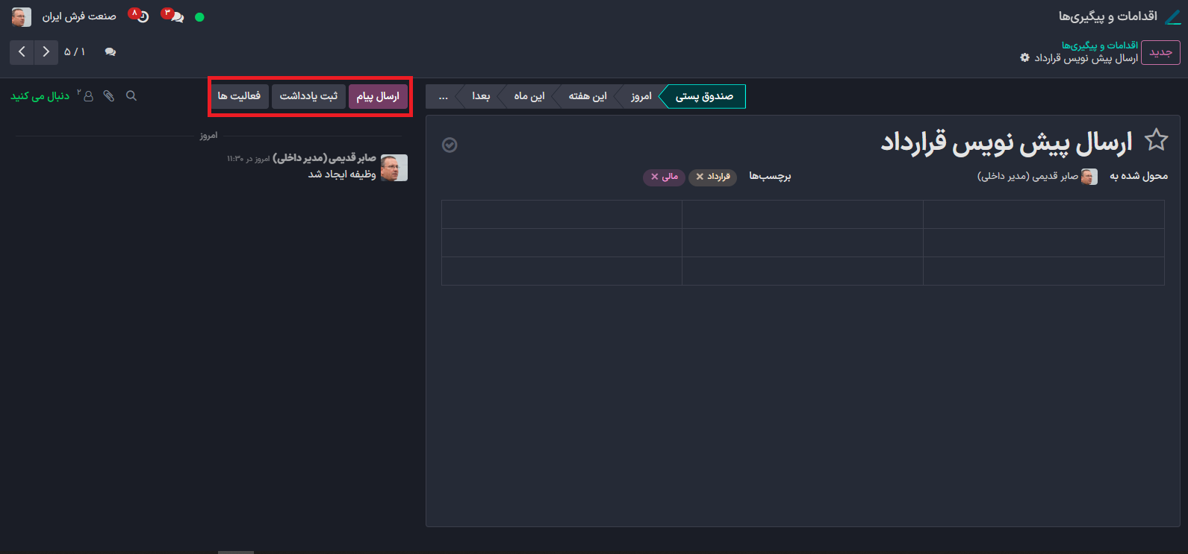The width and height of the screenshot is (1188, 554).
Task: Open the followers list icon
Action: pos(87,96)
